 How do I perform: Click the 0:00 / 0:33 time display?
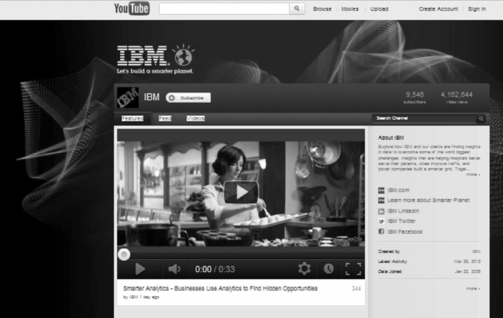[x=215, y=269]
